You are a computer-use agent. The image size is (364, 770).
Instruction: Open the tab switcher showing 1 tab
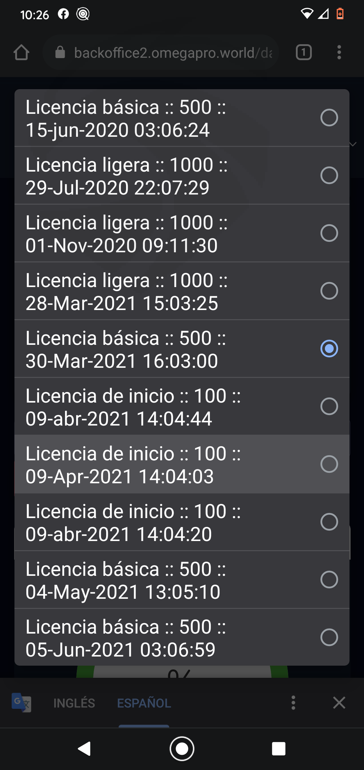[x=304, y=53]
